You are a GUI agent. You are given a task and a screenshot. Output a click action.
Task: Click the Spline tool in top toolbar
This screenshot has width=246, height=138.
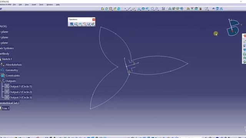(x=156, y=9)
